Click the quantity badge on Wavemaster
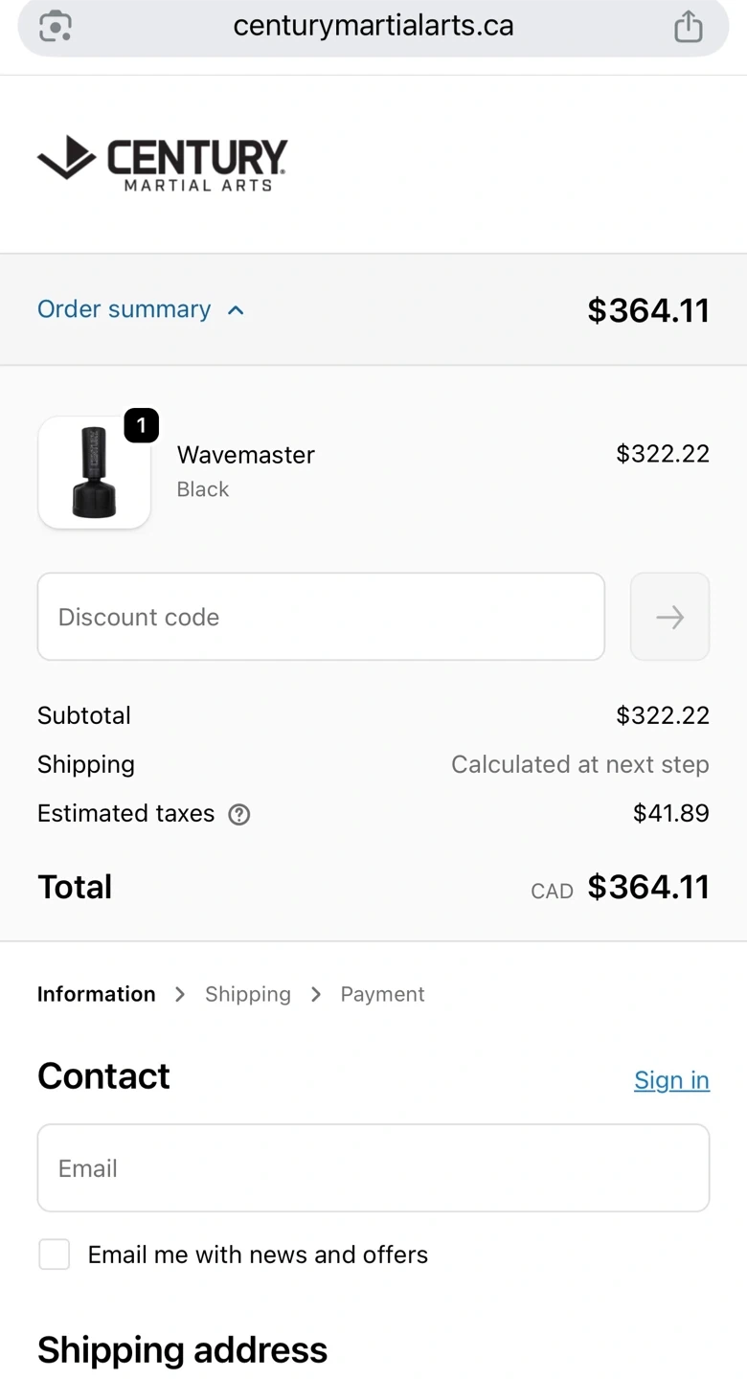747x1379 pixels. tap(142, 425)
